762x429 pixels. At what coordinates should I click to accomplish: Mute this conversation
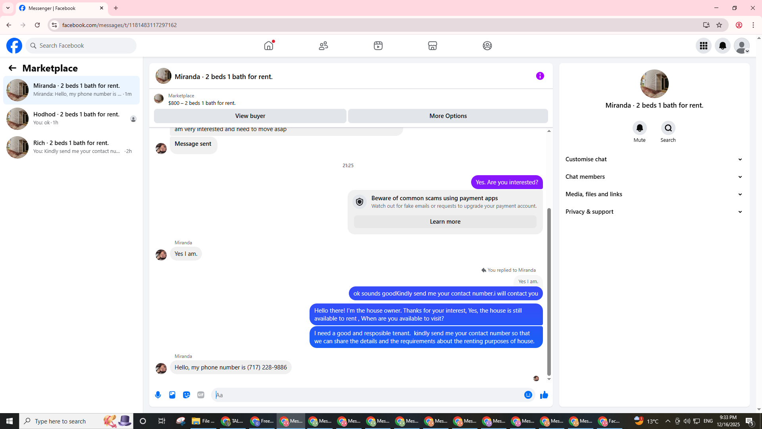point(640,128)
